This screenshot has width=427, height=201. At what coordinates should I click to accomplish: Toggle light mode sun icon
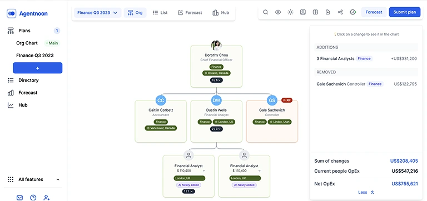290,12
